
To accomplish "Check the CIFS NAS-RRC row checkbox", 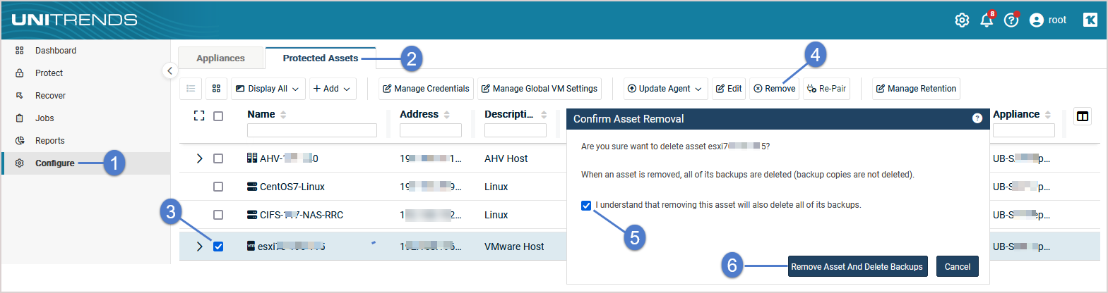I will [218, 215].
